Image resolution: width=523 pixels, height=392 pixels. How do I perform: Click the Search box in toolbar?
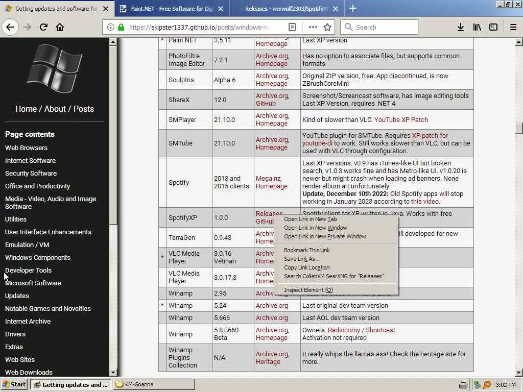coord(379,27)
